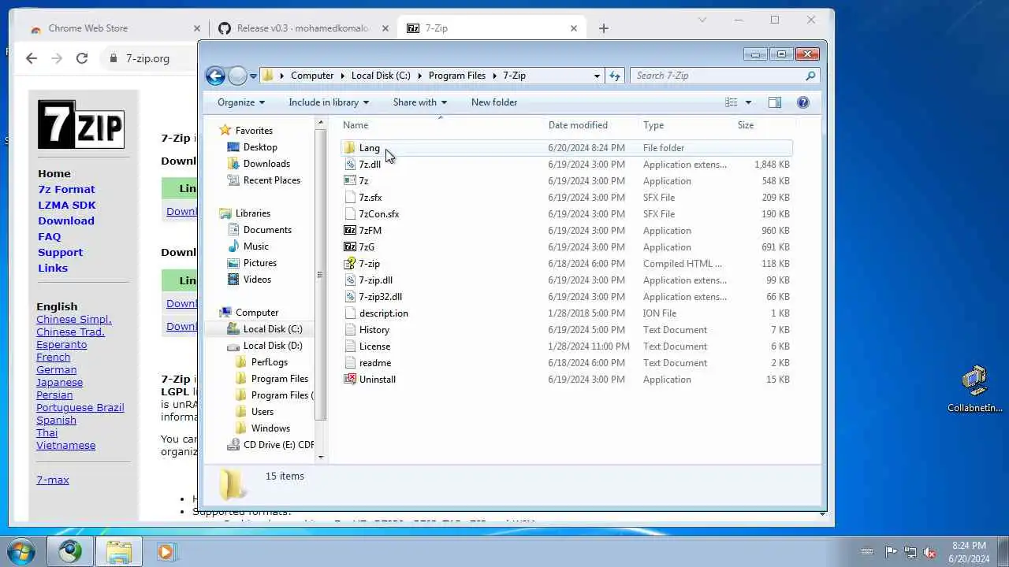
Task: Open the view options dropdown arrow
Action: 748,102
